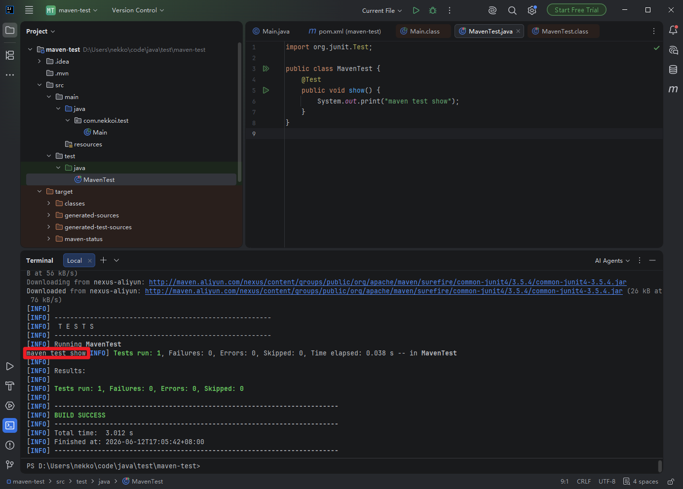Open the Build hammer tool window
The width and height of the screenshot is (683, 489).
coord(10,386)
